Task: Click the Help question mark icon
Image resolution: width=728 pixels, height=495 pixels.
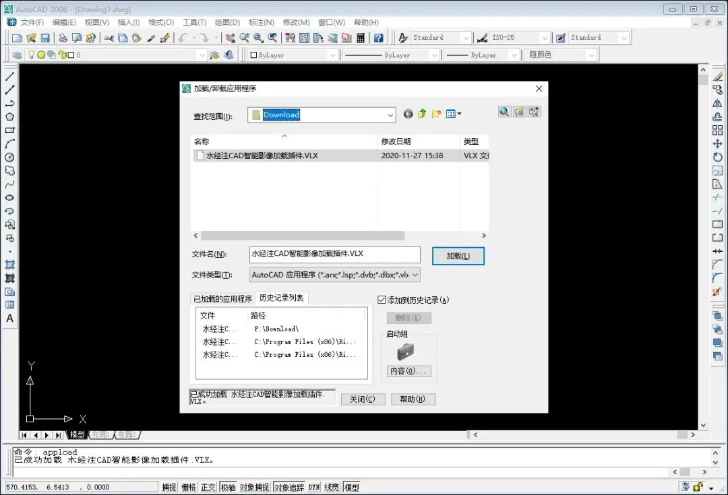Action: coord(378,38)
